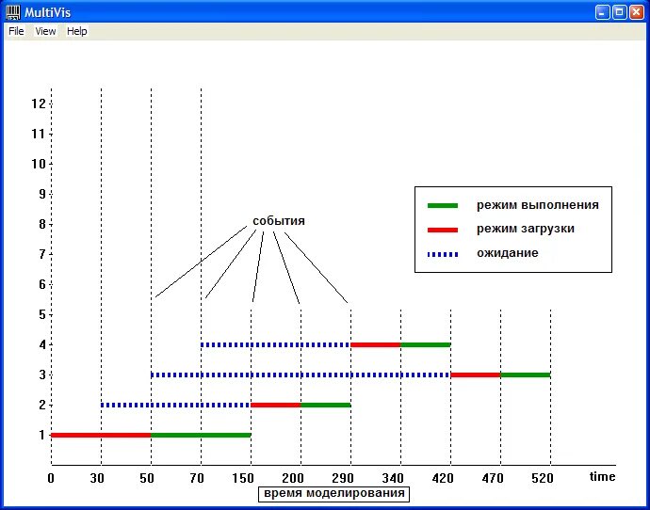Click the vertical axis label 9

(x=42, y=194)
